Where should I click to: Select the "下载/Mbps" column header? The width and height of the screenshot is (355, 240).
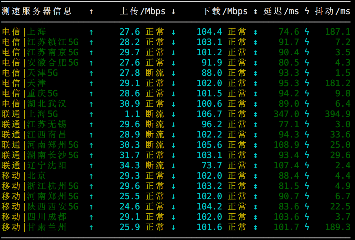click(x=225, y=11)
